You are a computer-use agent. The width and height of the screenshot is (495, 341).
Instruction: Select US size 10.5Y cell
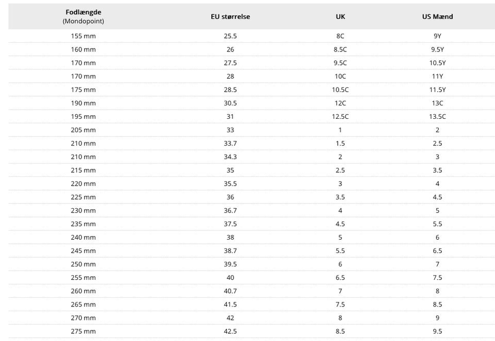pos(437,63)
